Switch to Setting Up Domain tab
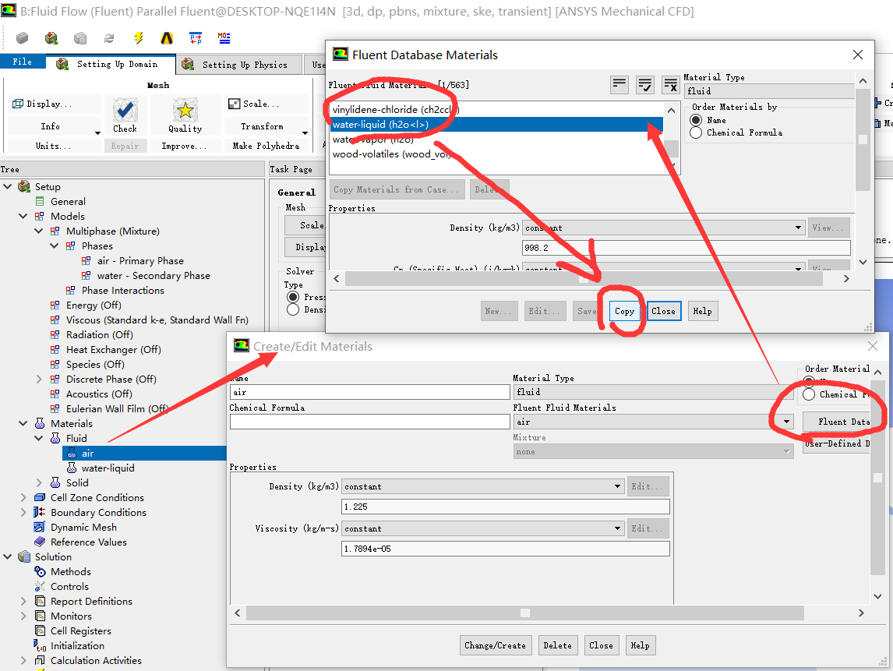 click(x=111, y=64)
